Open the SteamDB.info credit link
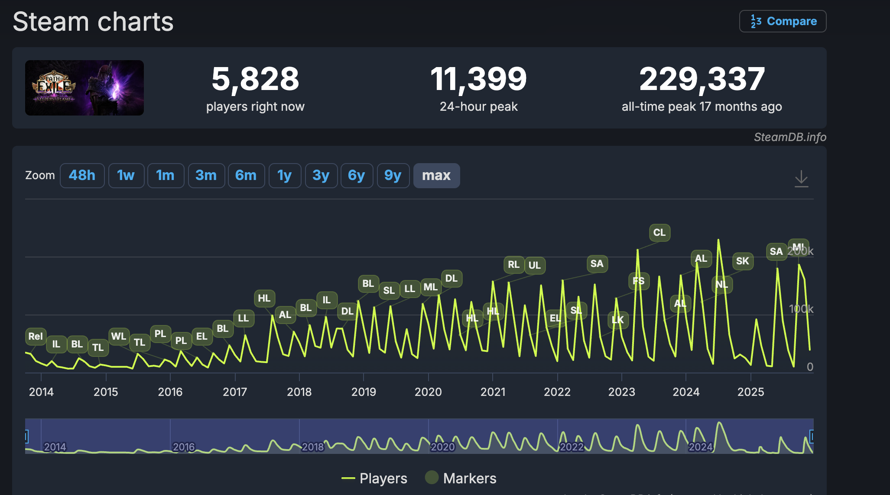This screenshot has width=890, height=495. point(789,137)
